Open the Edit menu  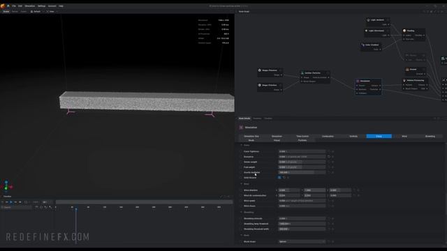pyautogui.click(x=20, y=6)
